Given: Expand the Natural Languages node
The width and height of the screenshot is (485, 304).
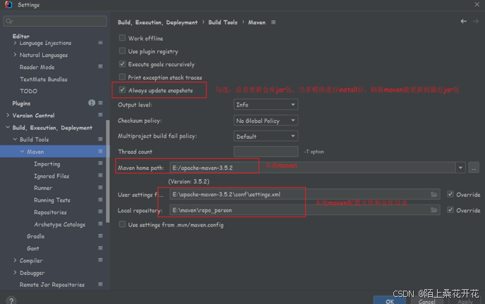Looking at the screenshot, I should click(15, 55).
